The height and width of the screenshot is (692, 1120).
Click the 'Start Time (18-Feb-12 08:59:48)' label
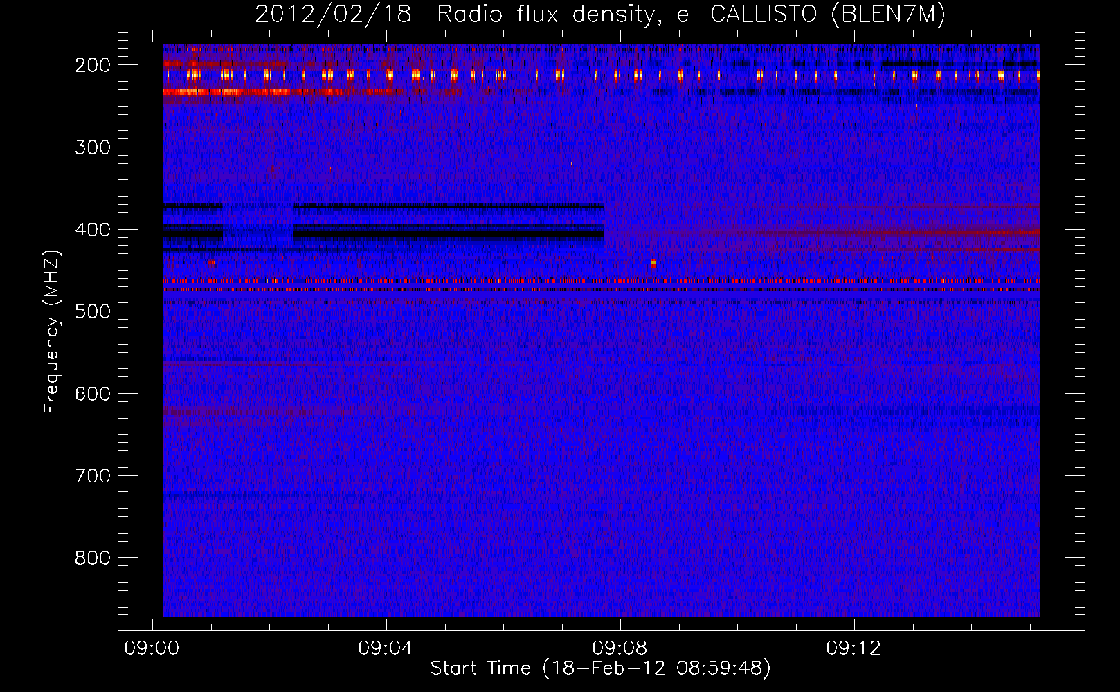click(600, 668)
